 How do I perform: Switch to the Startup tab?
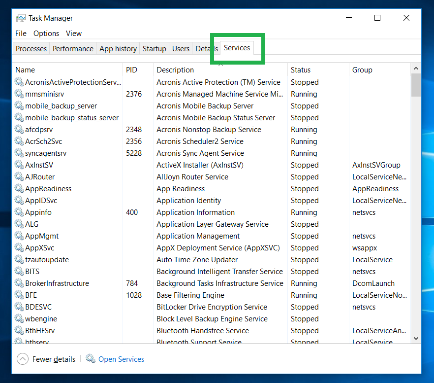(155, 49)
